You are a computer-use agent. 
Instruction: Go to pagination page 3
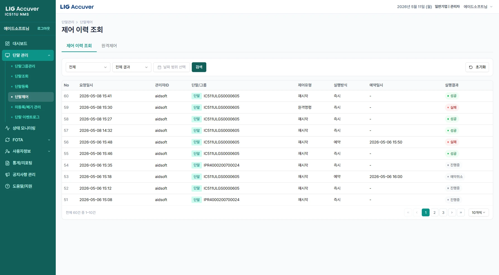(x=443, y=212)
